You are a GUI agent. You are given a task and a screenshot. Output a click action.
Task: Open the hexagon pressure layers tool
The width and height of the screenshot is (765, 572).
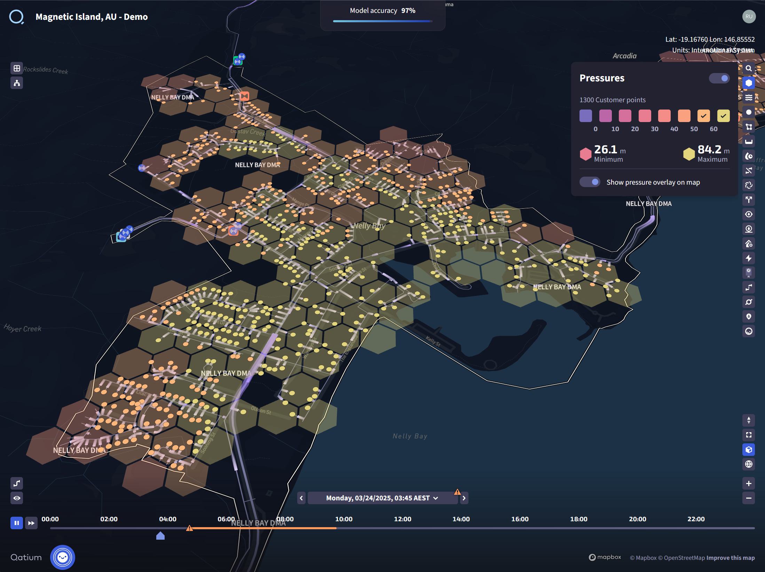(x=748, y=83)
